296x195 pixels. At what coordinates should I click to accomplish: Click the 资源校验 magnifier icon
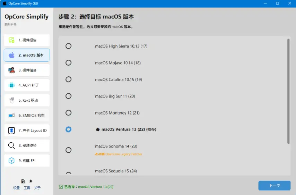click(11, 145)
